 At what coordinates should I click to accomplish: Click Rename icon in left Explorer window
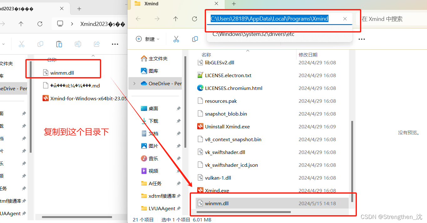click(x=78, y=44)
